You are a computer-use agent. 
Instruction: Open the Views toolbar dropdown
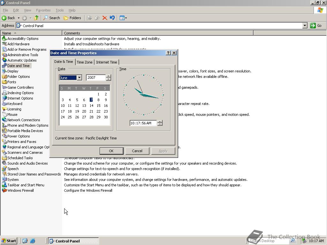(123, 18)
